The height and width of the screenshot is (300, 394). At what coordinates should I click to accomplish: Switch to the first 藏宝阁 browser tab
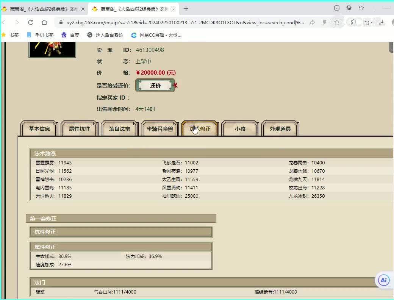pos(44,9)
